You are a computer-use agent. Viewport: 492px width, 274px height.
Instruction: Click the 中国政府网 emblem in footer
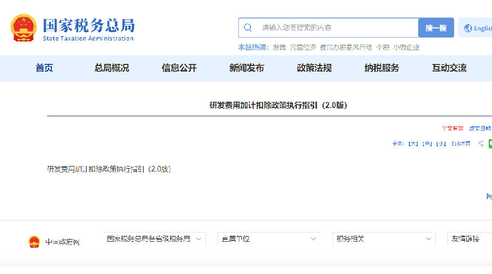click(34, 242)
